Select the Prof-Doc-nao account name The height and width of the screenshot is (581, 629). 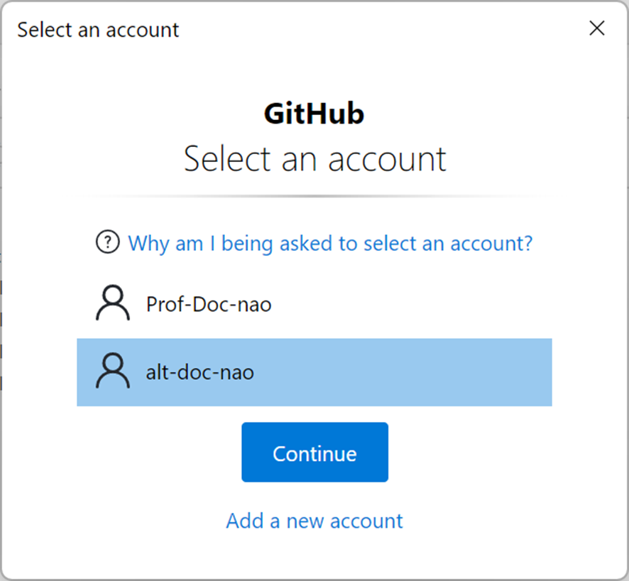coord(209,304)
